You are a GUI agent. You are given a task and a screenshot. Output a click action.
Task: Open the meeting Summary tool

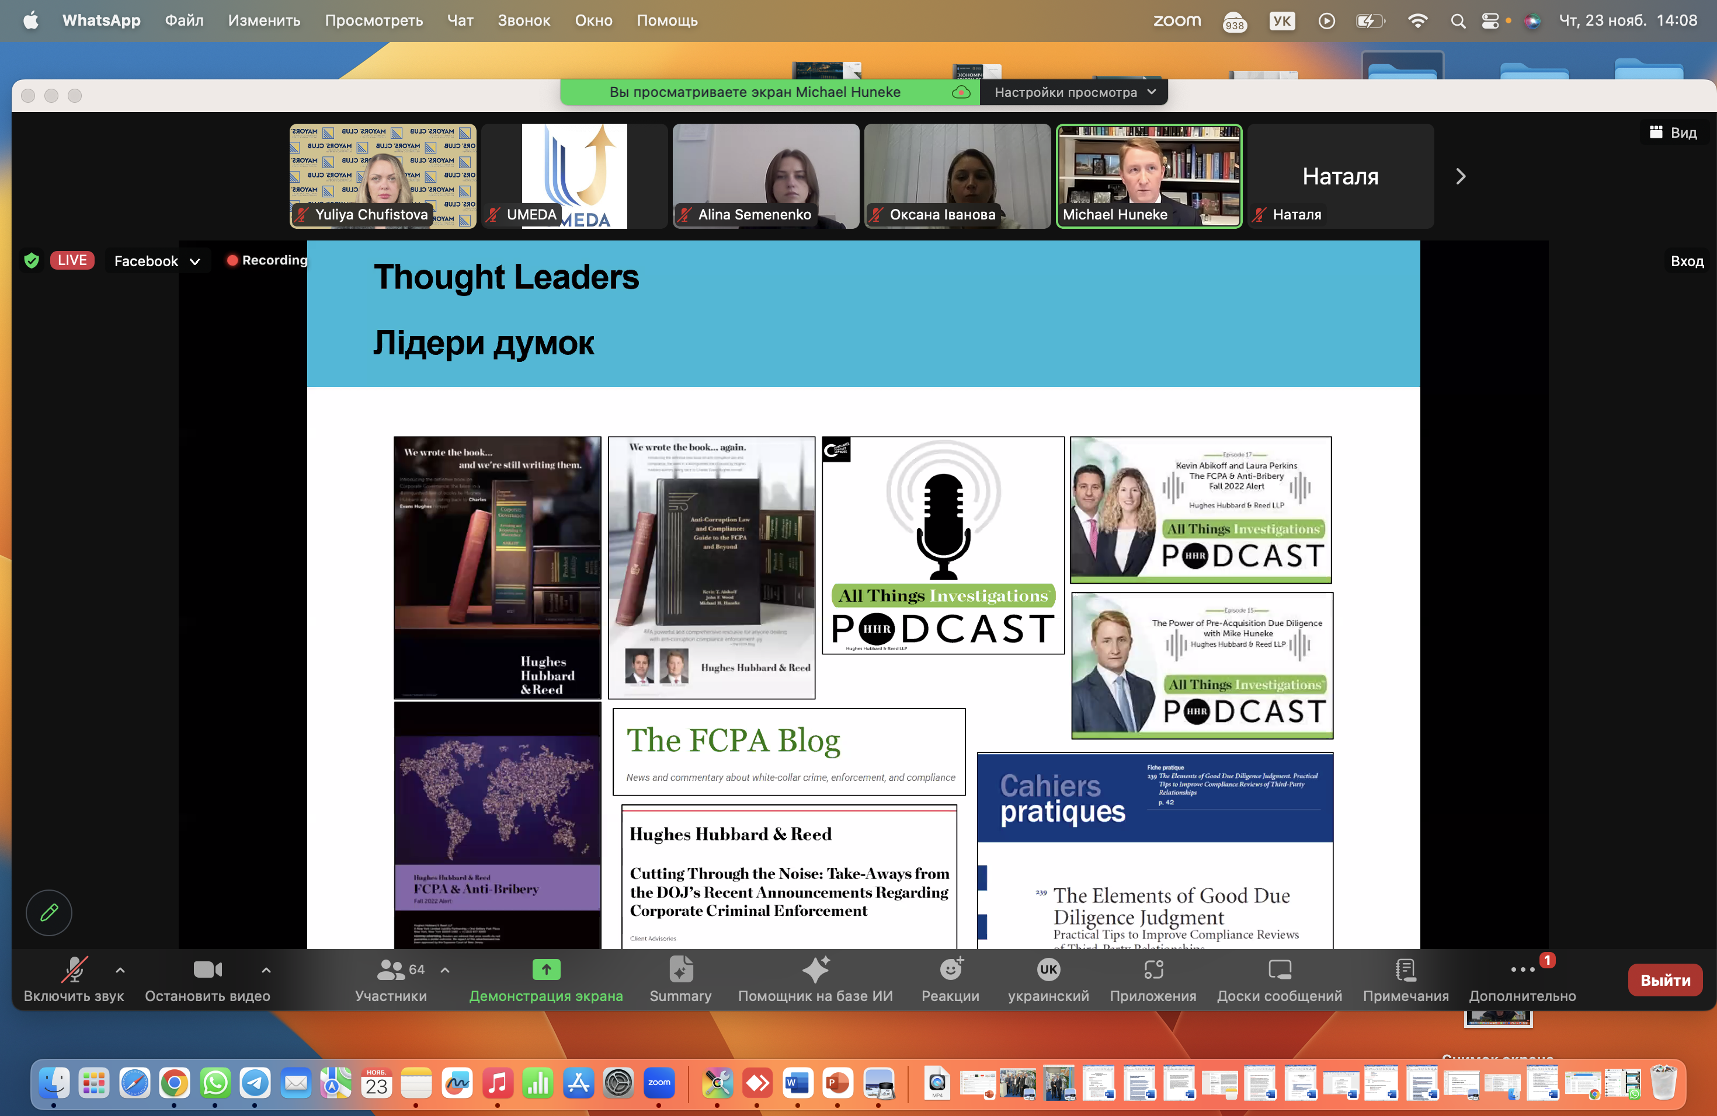(x=680, y=980)
